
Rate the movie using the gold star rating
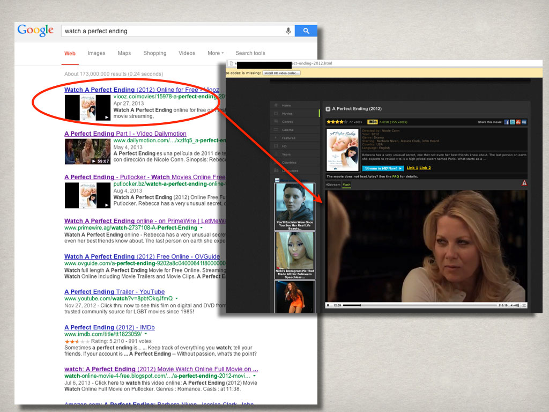(x=337, y=122)
